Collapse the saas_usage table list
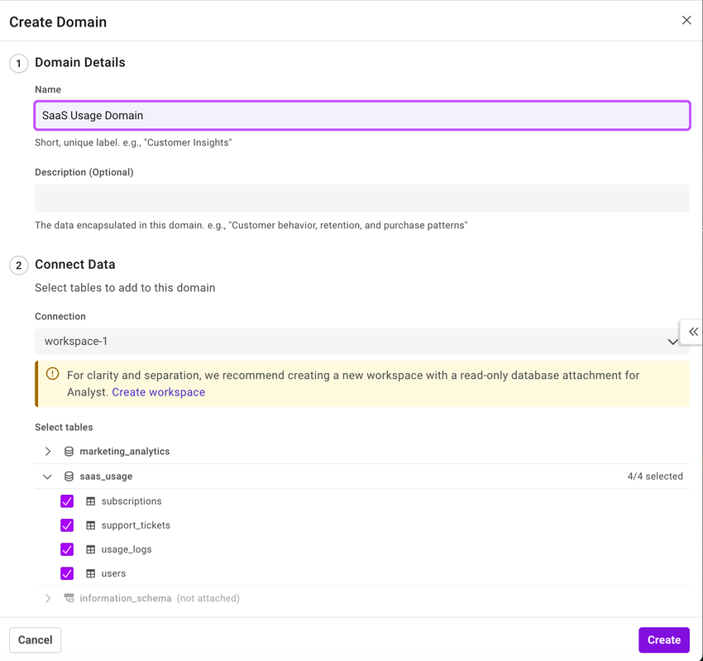The height and width of the screenshot is (661, 703). tap(47, 476)
